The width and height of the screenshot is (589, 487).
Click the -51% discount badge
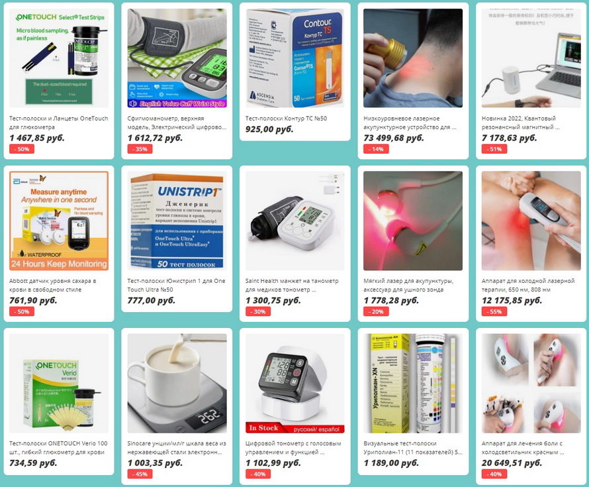tap(494, 149)
